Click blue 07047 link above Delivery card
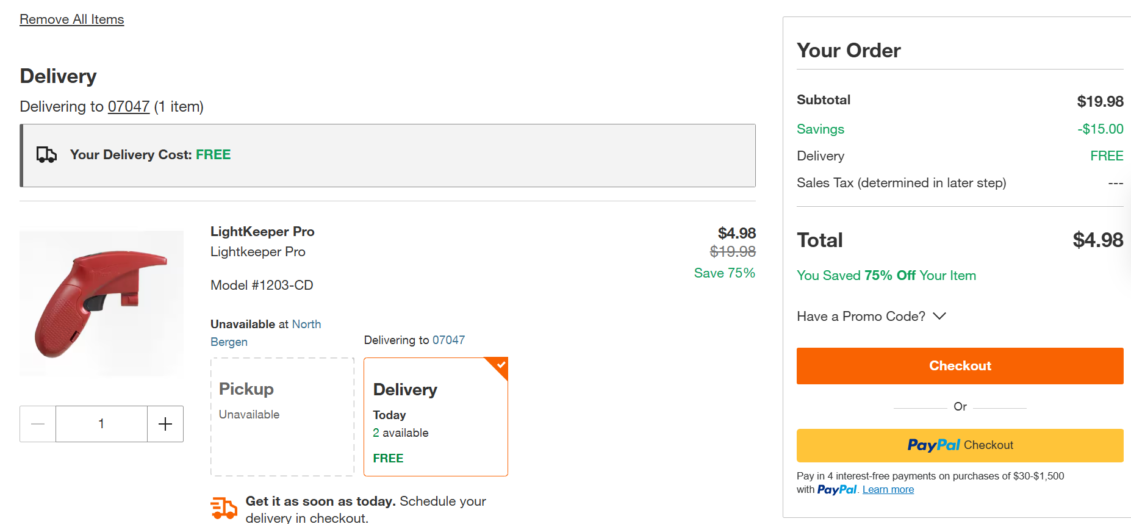This screenshot has height=524, width=1131. pos(448,340)
